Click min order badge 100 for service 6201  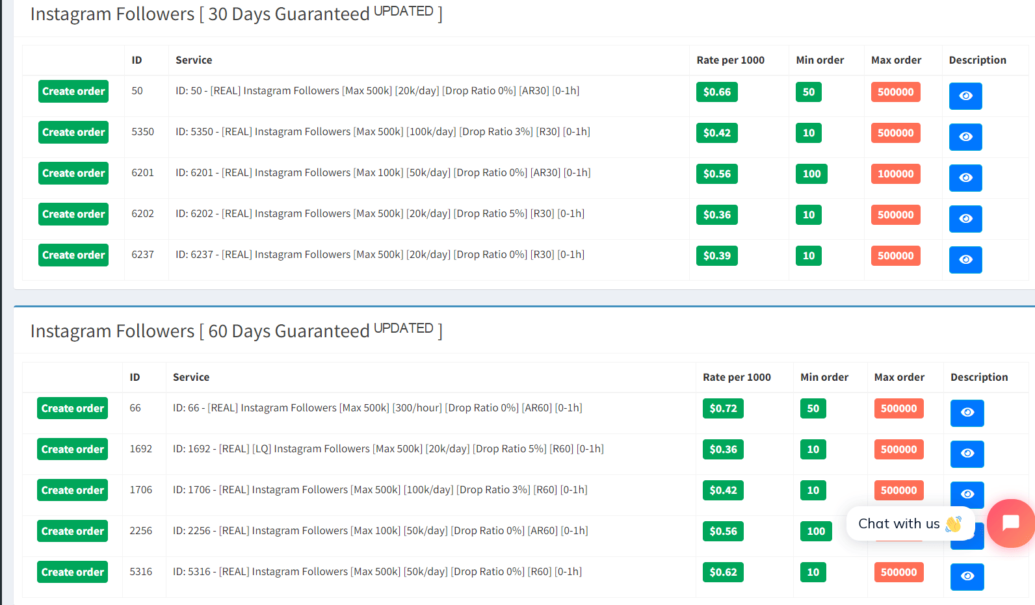[811, 174]
